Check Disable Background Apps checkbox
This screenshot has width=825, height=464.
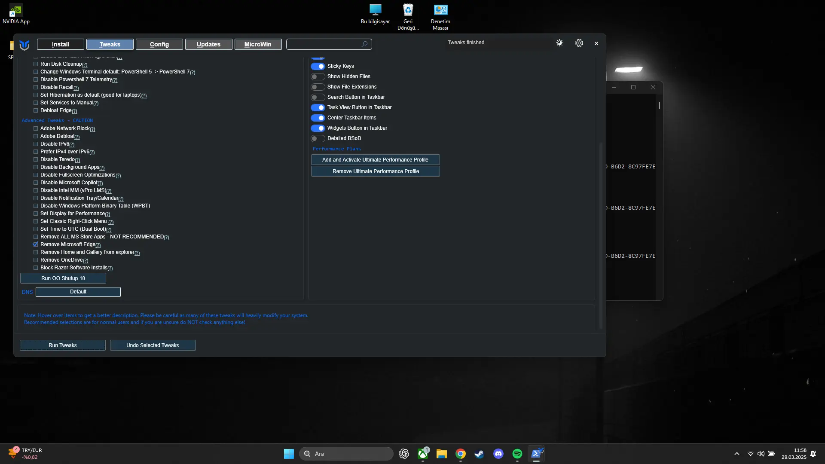click(x=36, y=167)
